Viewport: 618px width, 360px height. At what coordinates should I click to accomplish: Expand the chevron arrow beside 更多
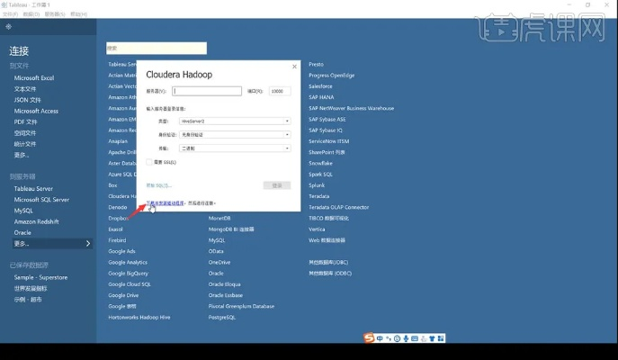pos(88,244)
